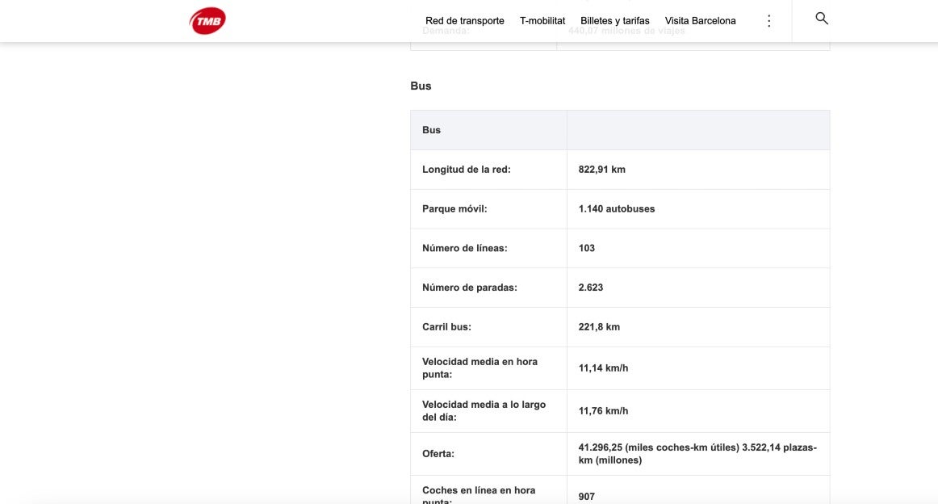The image size is (938, 504).
Task: Open the search magnifier icon
Action: [822, 19]
